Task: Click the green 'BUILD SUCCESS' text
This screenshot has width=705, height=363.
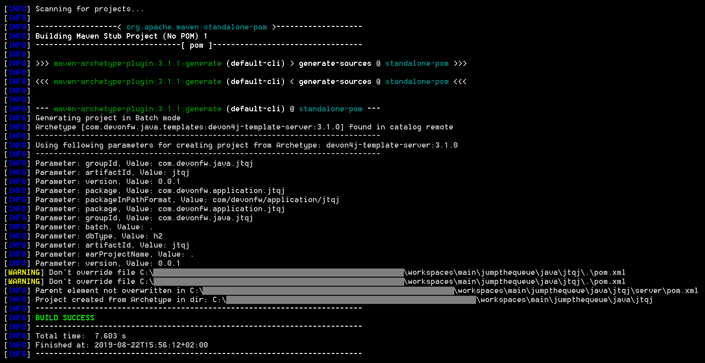Action: tap(65, 318)
